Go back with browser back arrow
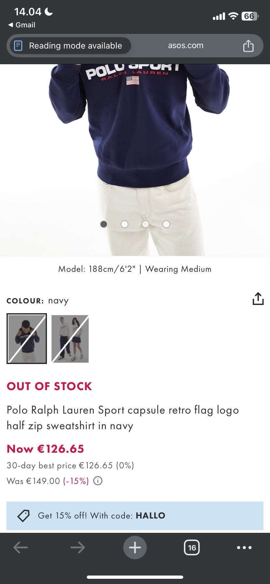The height and width of the screenshot is (584, 270). pyautogui.click(x=21, y=547)
